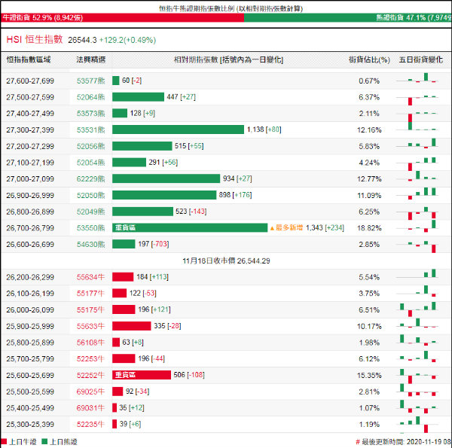Open bear certificate link 53550熊
This screenshot has width=452, height=448.
(x=91, y=228)
